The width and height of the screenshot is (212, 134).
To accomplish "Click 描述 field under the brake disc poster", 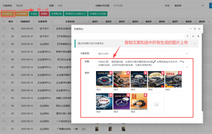I will tap(121, 89).
